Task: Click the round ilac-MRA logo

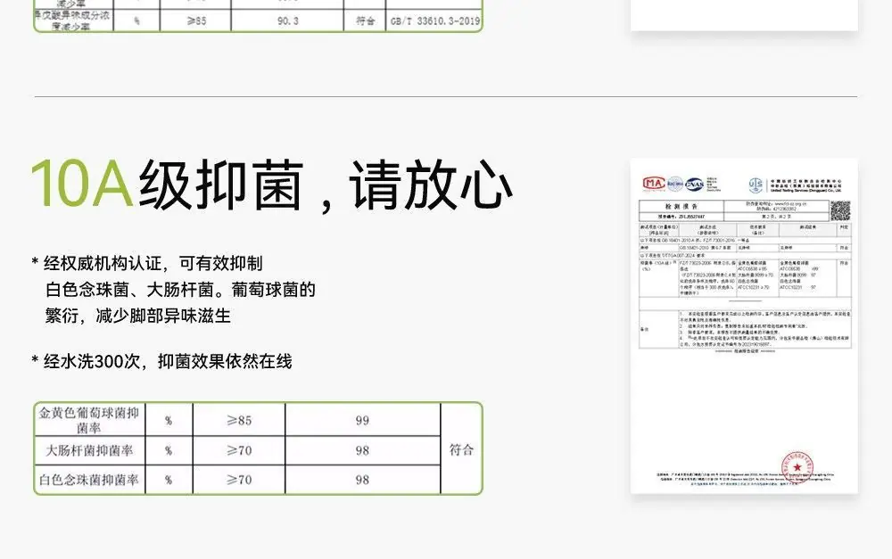Action: click(x=674, y=184)
